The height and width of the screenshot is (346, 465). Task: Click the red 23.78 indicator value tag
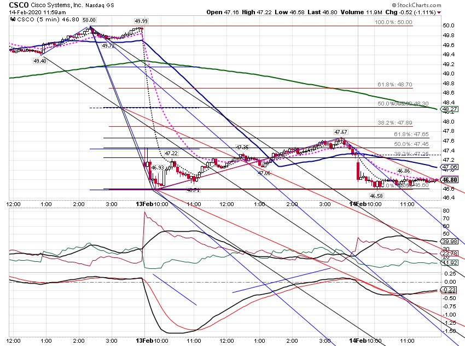(450, 253)
